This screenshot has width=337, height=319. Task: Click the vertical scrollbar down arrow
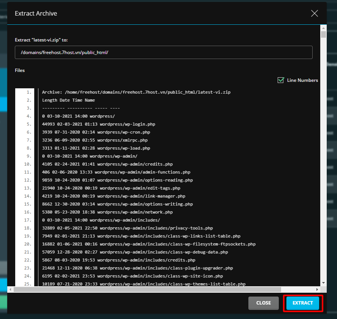[x=323, y=283]
